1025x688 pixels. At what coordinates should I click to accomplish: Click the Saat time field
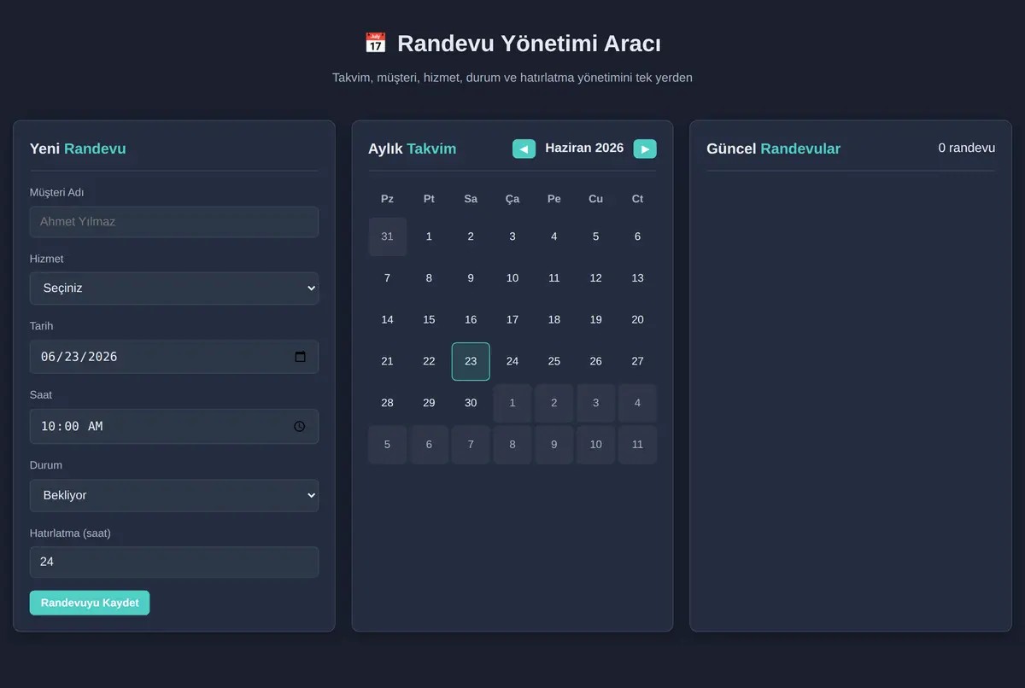click(174, 426)
